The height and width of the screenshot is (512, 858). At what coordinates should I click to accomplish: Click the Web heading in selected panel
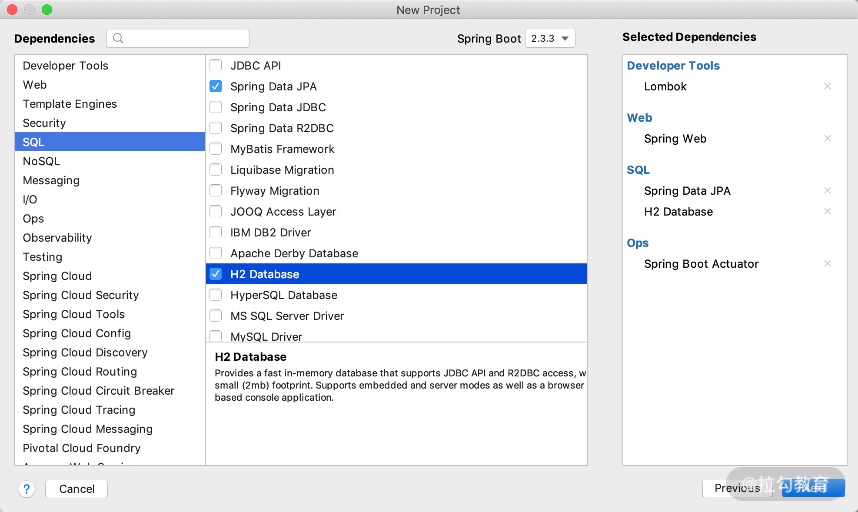639,118
